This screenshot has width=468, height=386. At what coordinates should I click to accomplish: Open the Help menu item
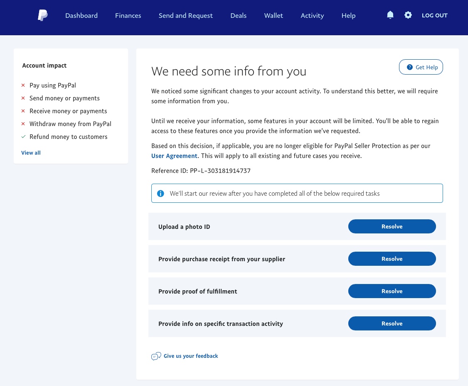point(348,15)
